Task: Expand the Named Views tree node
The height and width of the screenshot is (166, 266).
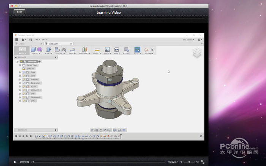Action: (x=20, y=65)
